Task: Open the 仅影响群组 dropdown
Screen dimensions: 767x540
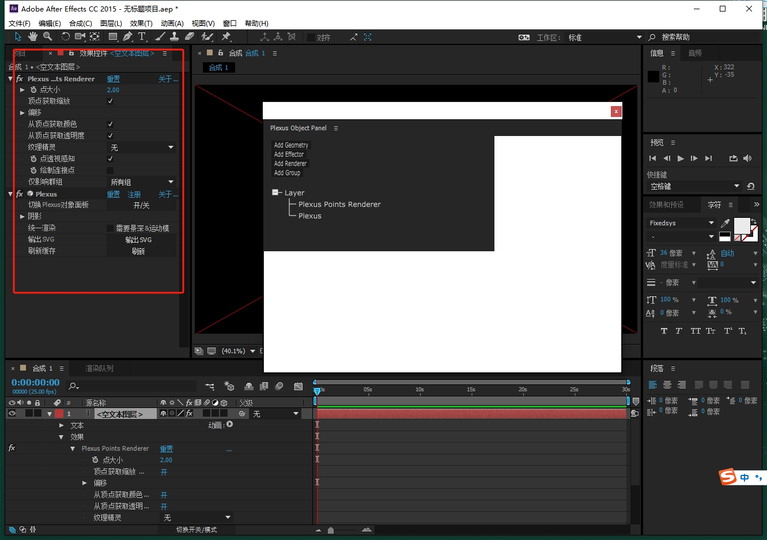Action: 142,182
